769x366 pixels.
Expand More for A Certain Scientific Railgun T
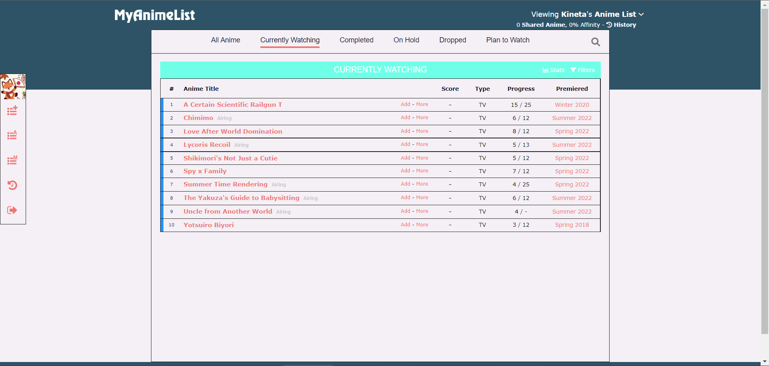coord(422,104)
